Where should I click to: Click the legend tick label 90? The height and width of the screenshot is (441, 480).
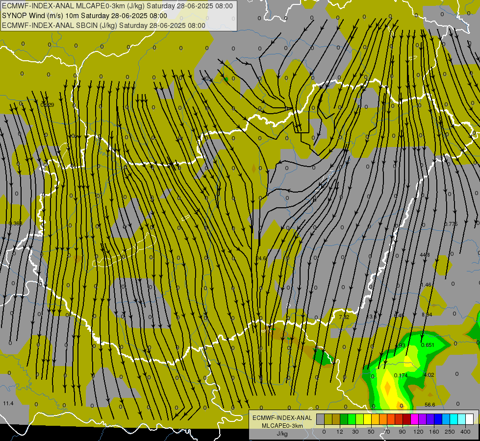[402, 432]
